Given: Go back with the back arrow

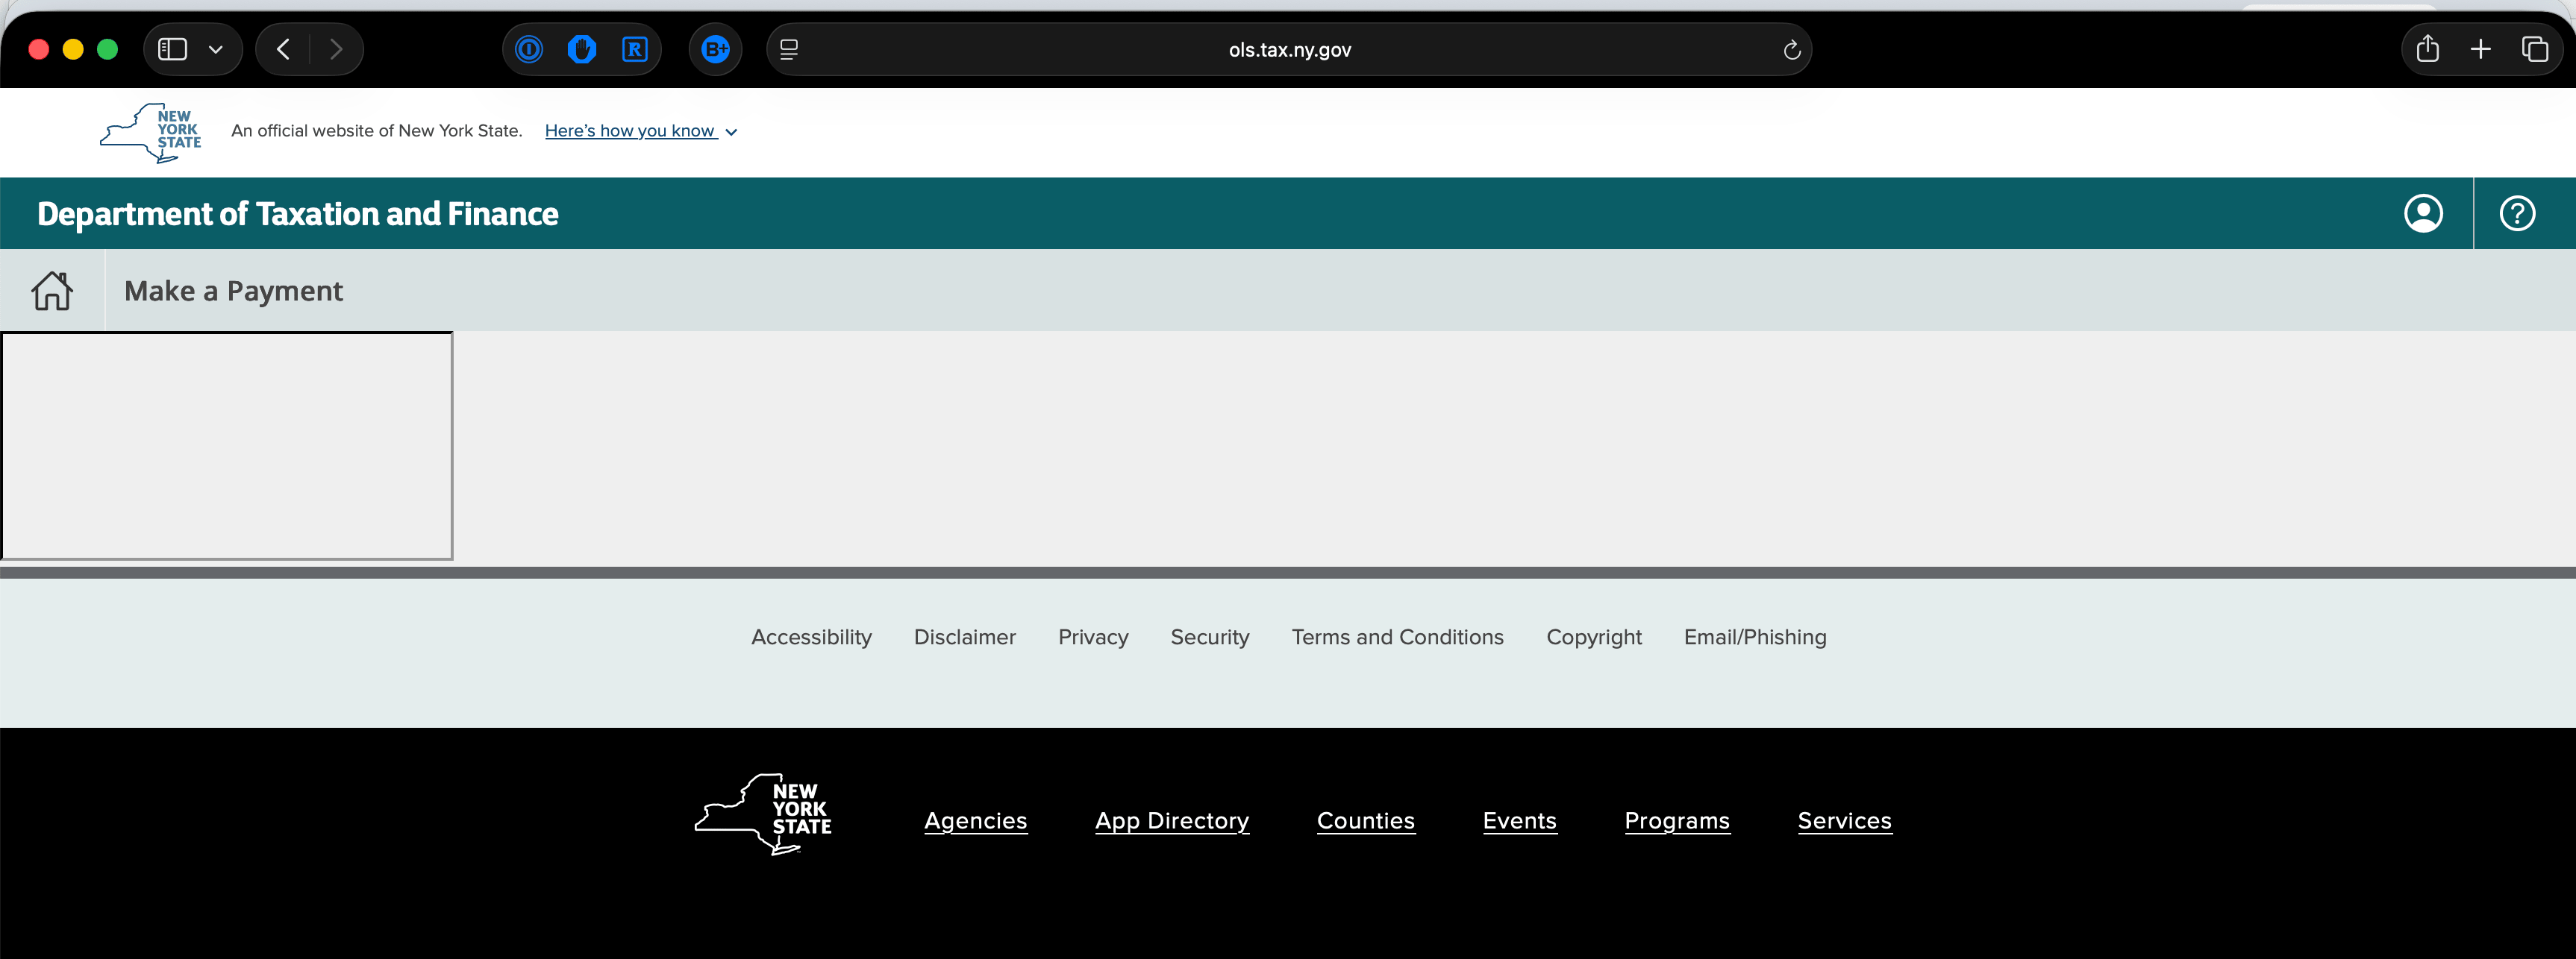Looking at the screenshot, I should pos(283,49).
